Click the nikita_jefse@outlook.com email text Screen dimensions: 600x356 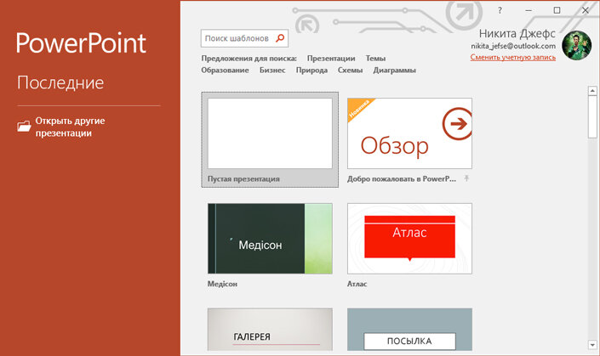click(x=513, y=46)
